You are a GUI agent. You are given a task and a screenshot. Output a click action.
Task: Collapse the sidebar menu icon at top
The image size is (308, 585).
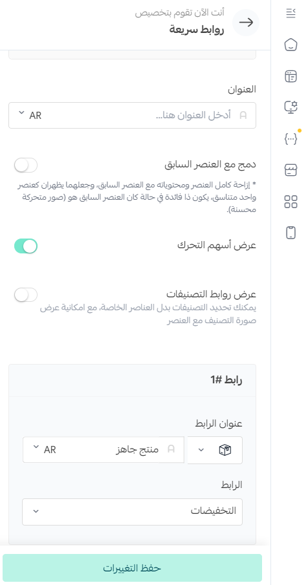[x=291, y=14]
